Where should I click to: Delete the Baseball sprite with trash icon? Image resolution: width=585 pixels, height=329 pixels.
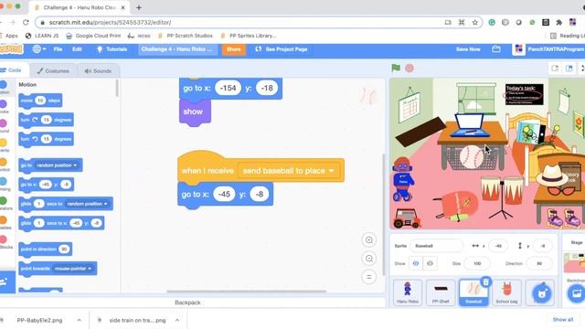tap(485, 282)
